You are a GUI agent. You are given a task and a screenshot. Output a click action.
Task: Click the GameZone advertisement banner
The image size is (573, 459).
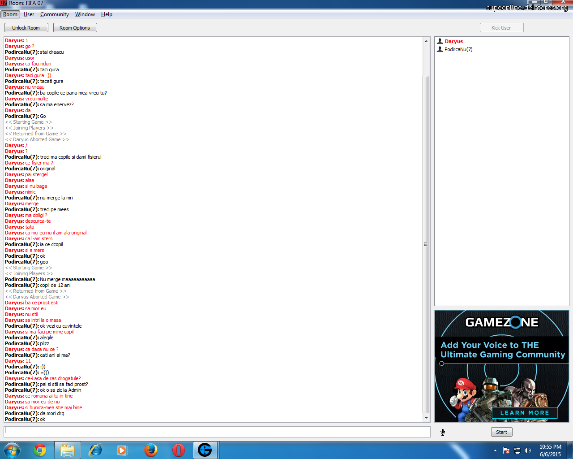point(502,366)
